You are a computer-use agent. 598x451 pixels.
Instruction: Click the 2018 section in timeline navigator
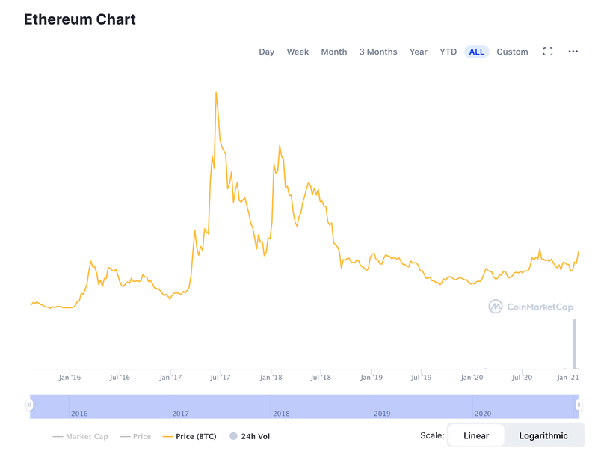click(x=321, y=406)
